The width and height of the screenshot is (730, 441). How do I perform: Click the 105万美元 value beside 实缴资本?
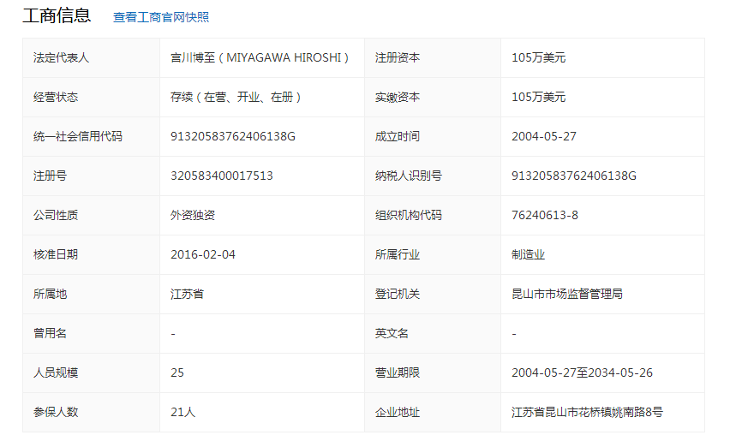539,98
